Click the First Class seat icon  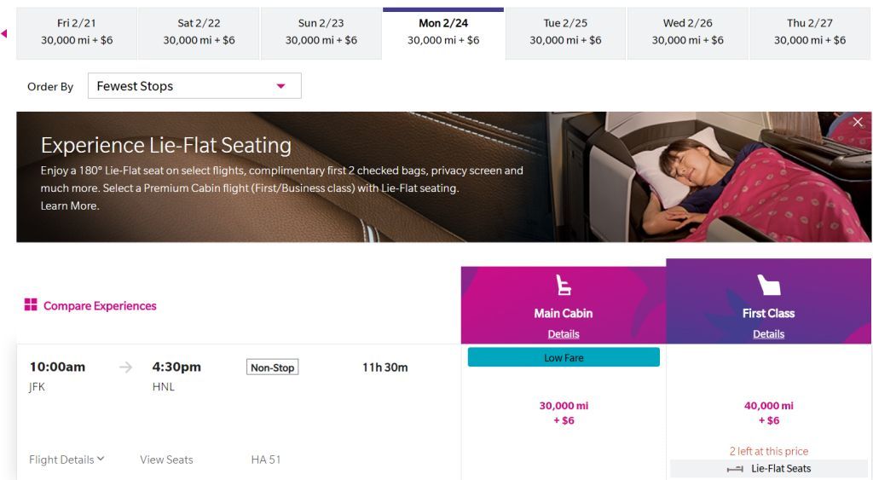click(768, 285)
